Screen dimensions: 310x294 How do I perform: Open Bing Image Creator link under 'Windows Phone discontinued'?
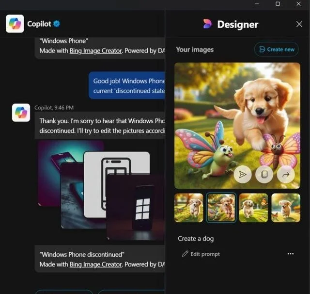(96, 264)
